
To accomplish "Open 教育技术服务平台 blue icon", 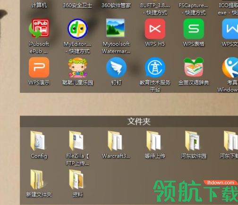I will (155, 67).
